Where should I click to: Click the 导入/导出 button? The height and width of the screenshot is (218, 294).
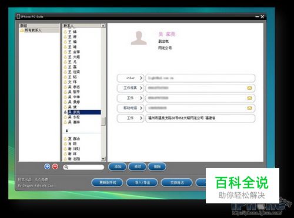pos(142,183)
